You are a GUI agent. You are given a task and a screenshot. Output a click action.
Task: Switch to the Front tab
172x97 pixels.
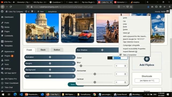[x=29, y=50]
